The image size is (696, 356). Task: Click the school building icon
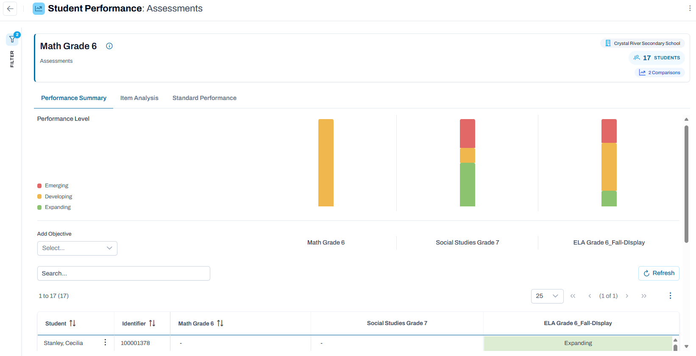[x=608, y=43]
